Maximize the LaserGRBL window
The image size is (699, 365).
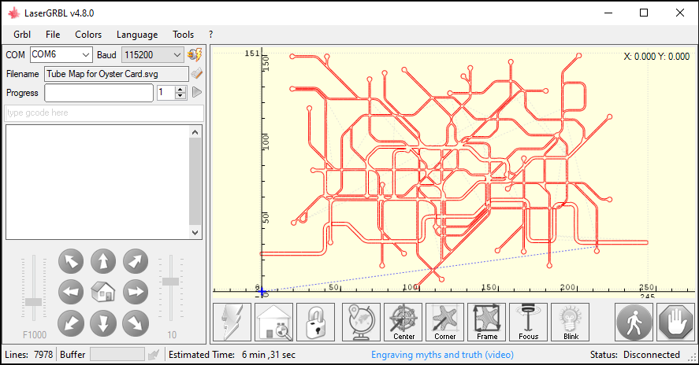644,13
